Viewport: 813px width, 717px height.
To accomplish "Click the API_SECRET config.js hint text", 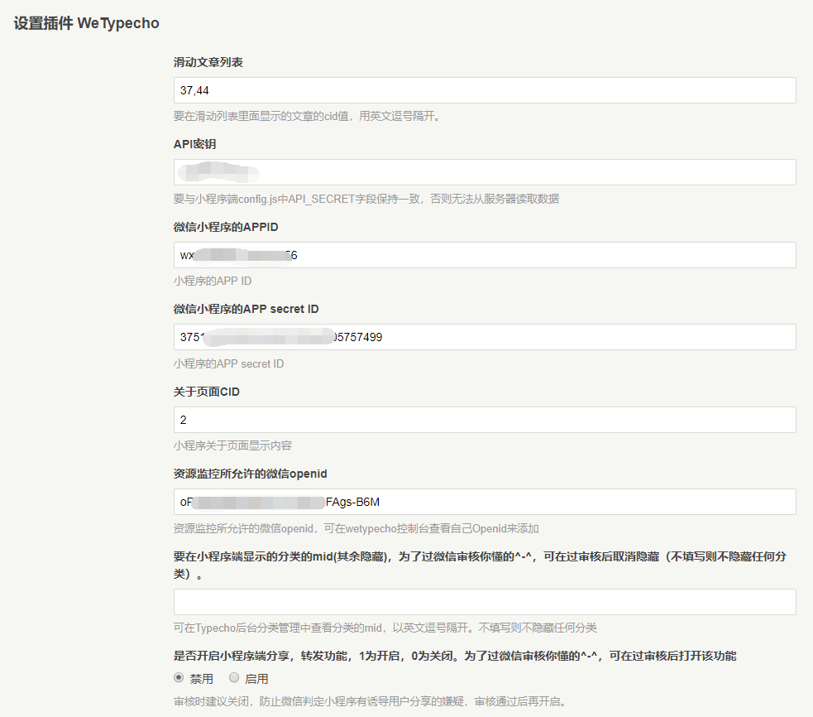I will [x=366, y=199].
